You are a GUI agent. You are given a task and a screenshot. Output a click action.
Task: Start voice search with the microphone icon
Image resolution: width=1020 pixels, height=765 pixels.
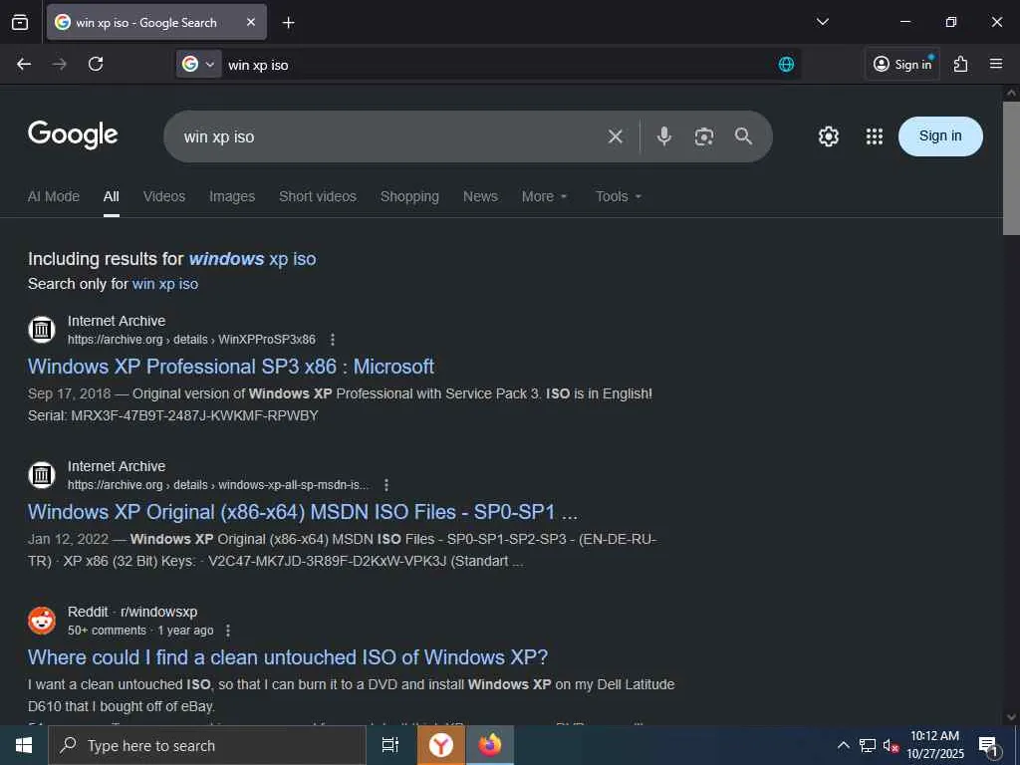[664, 135]
